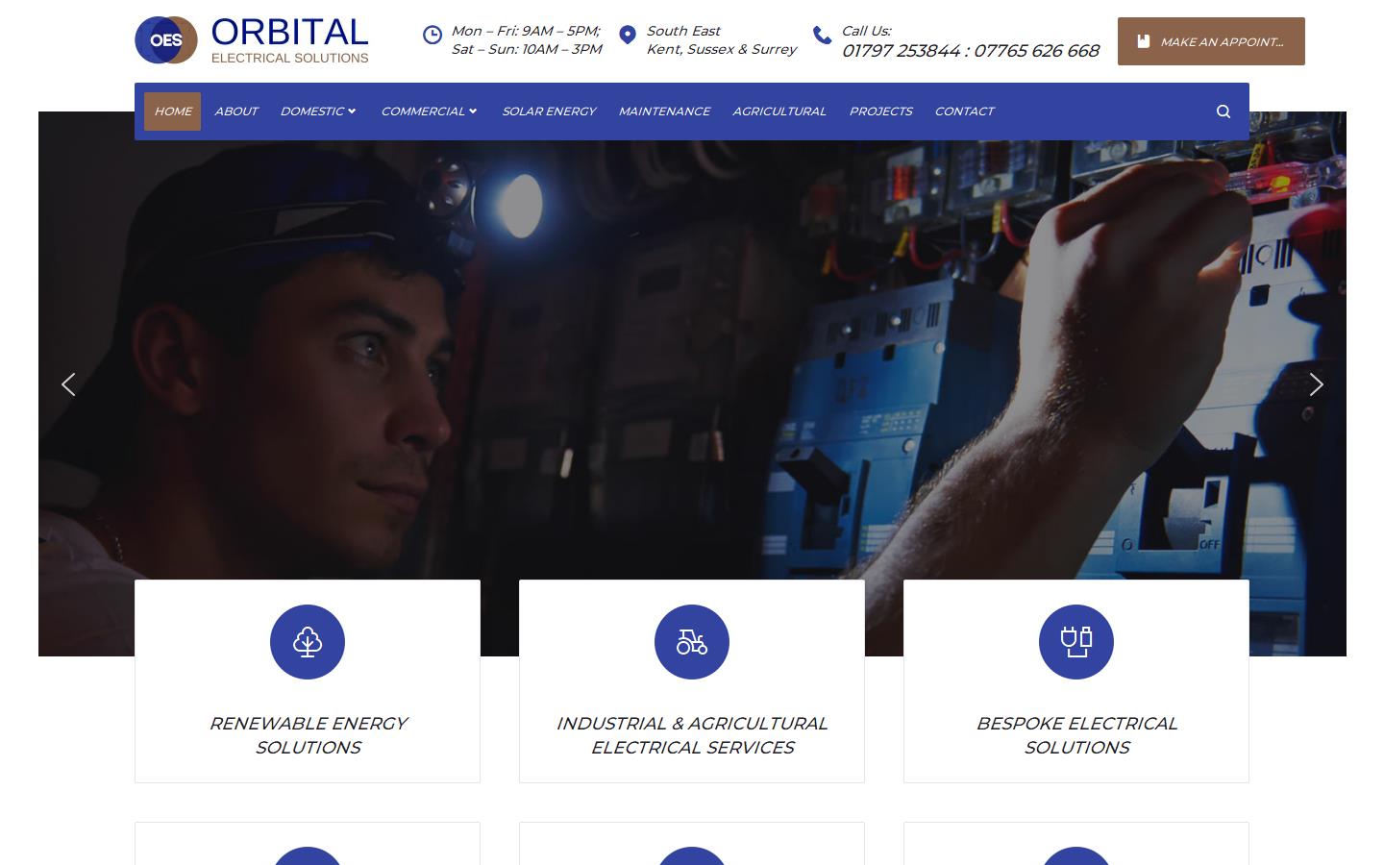Click the tractor icon for Agricultural services
Image resolution: width=1384 pixels, height=865 pixels.
(692, 642)
